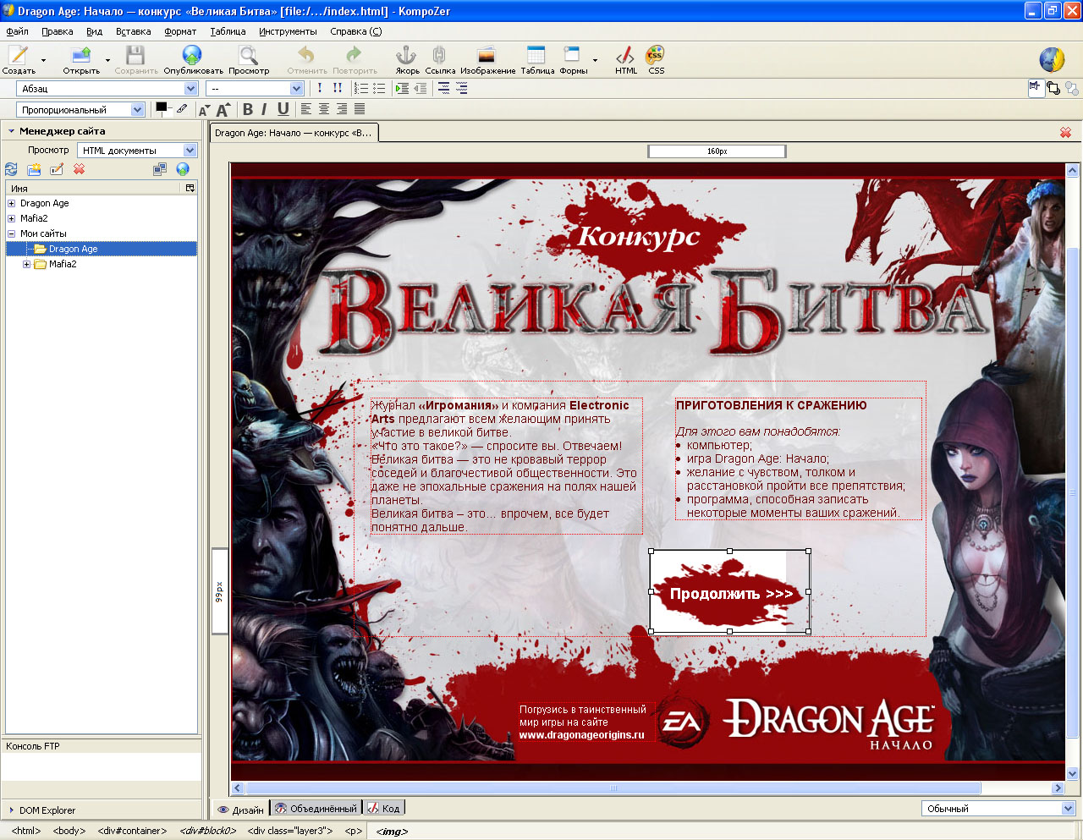This screenshot has width=1083, height=840.
Task: Create new folder in site manager
Action: [34, 169]
